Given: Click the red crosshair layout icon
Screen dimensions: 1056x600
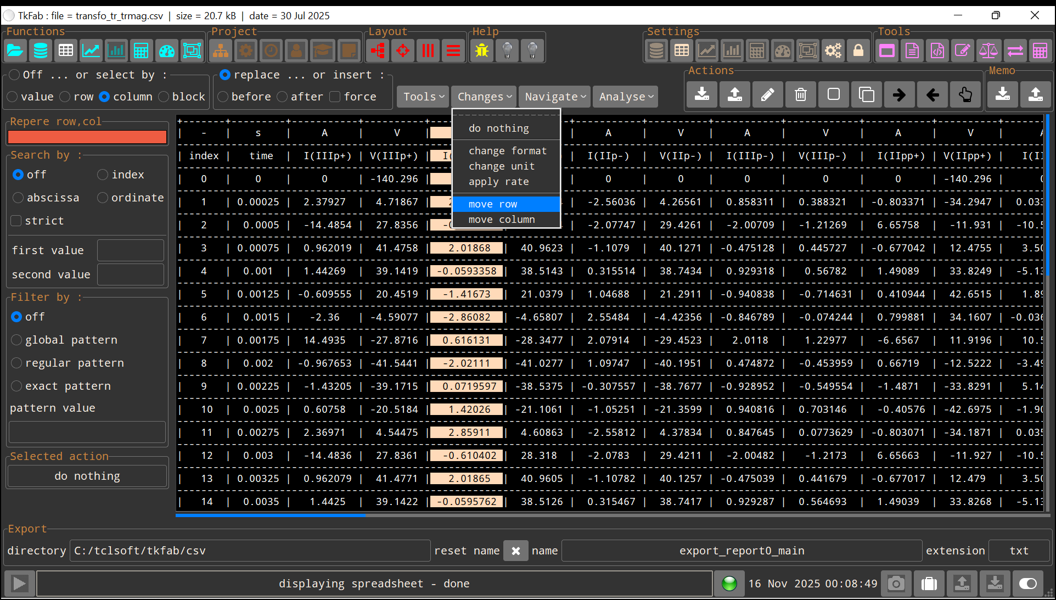Looking at the screenshot, I should (403, 51).
